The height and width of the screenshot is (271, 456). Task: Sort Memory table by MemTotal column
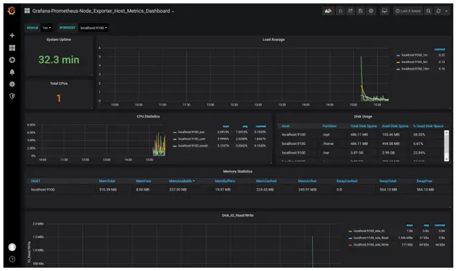[107, 181]
